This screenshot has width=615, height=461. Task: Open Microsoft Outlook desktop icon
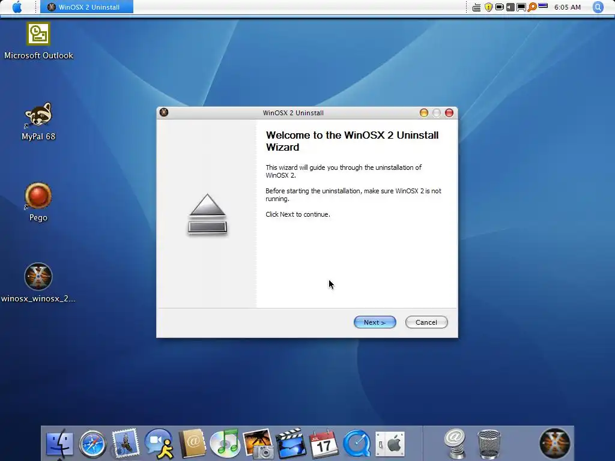tap(38, 41)
